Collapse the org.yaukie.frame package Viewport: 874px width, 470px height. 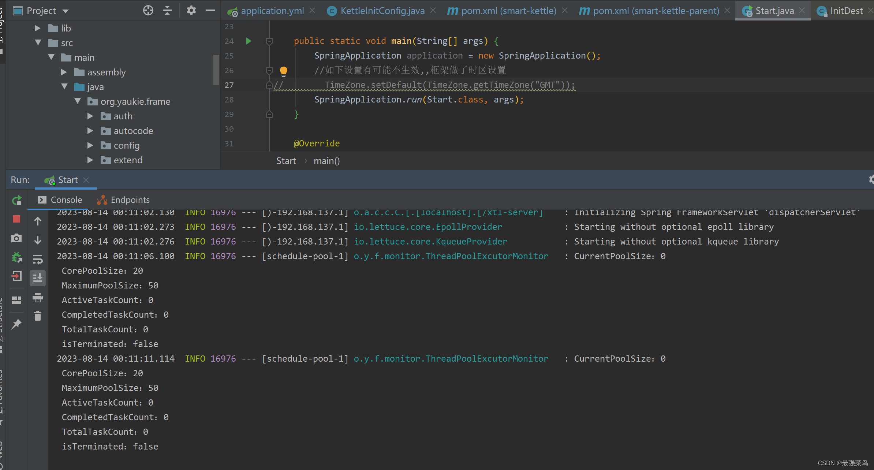[78, 101]
